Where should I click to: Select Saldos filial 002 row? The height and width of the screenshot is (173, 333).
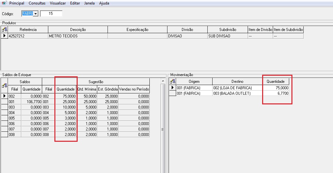[x=75, y=96]
